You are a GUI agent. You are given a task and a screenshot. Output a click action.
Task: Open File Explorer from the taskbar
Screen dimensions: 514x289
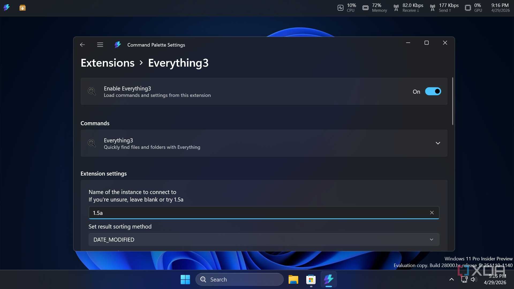[x=293, y=279]
